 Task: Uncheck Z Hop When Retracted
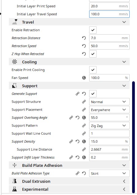[93, 54]
